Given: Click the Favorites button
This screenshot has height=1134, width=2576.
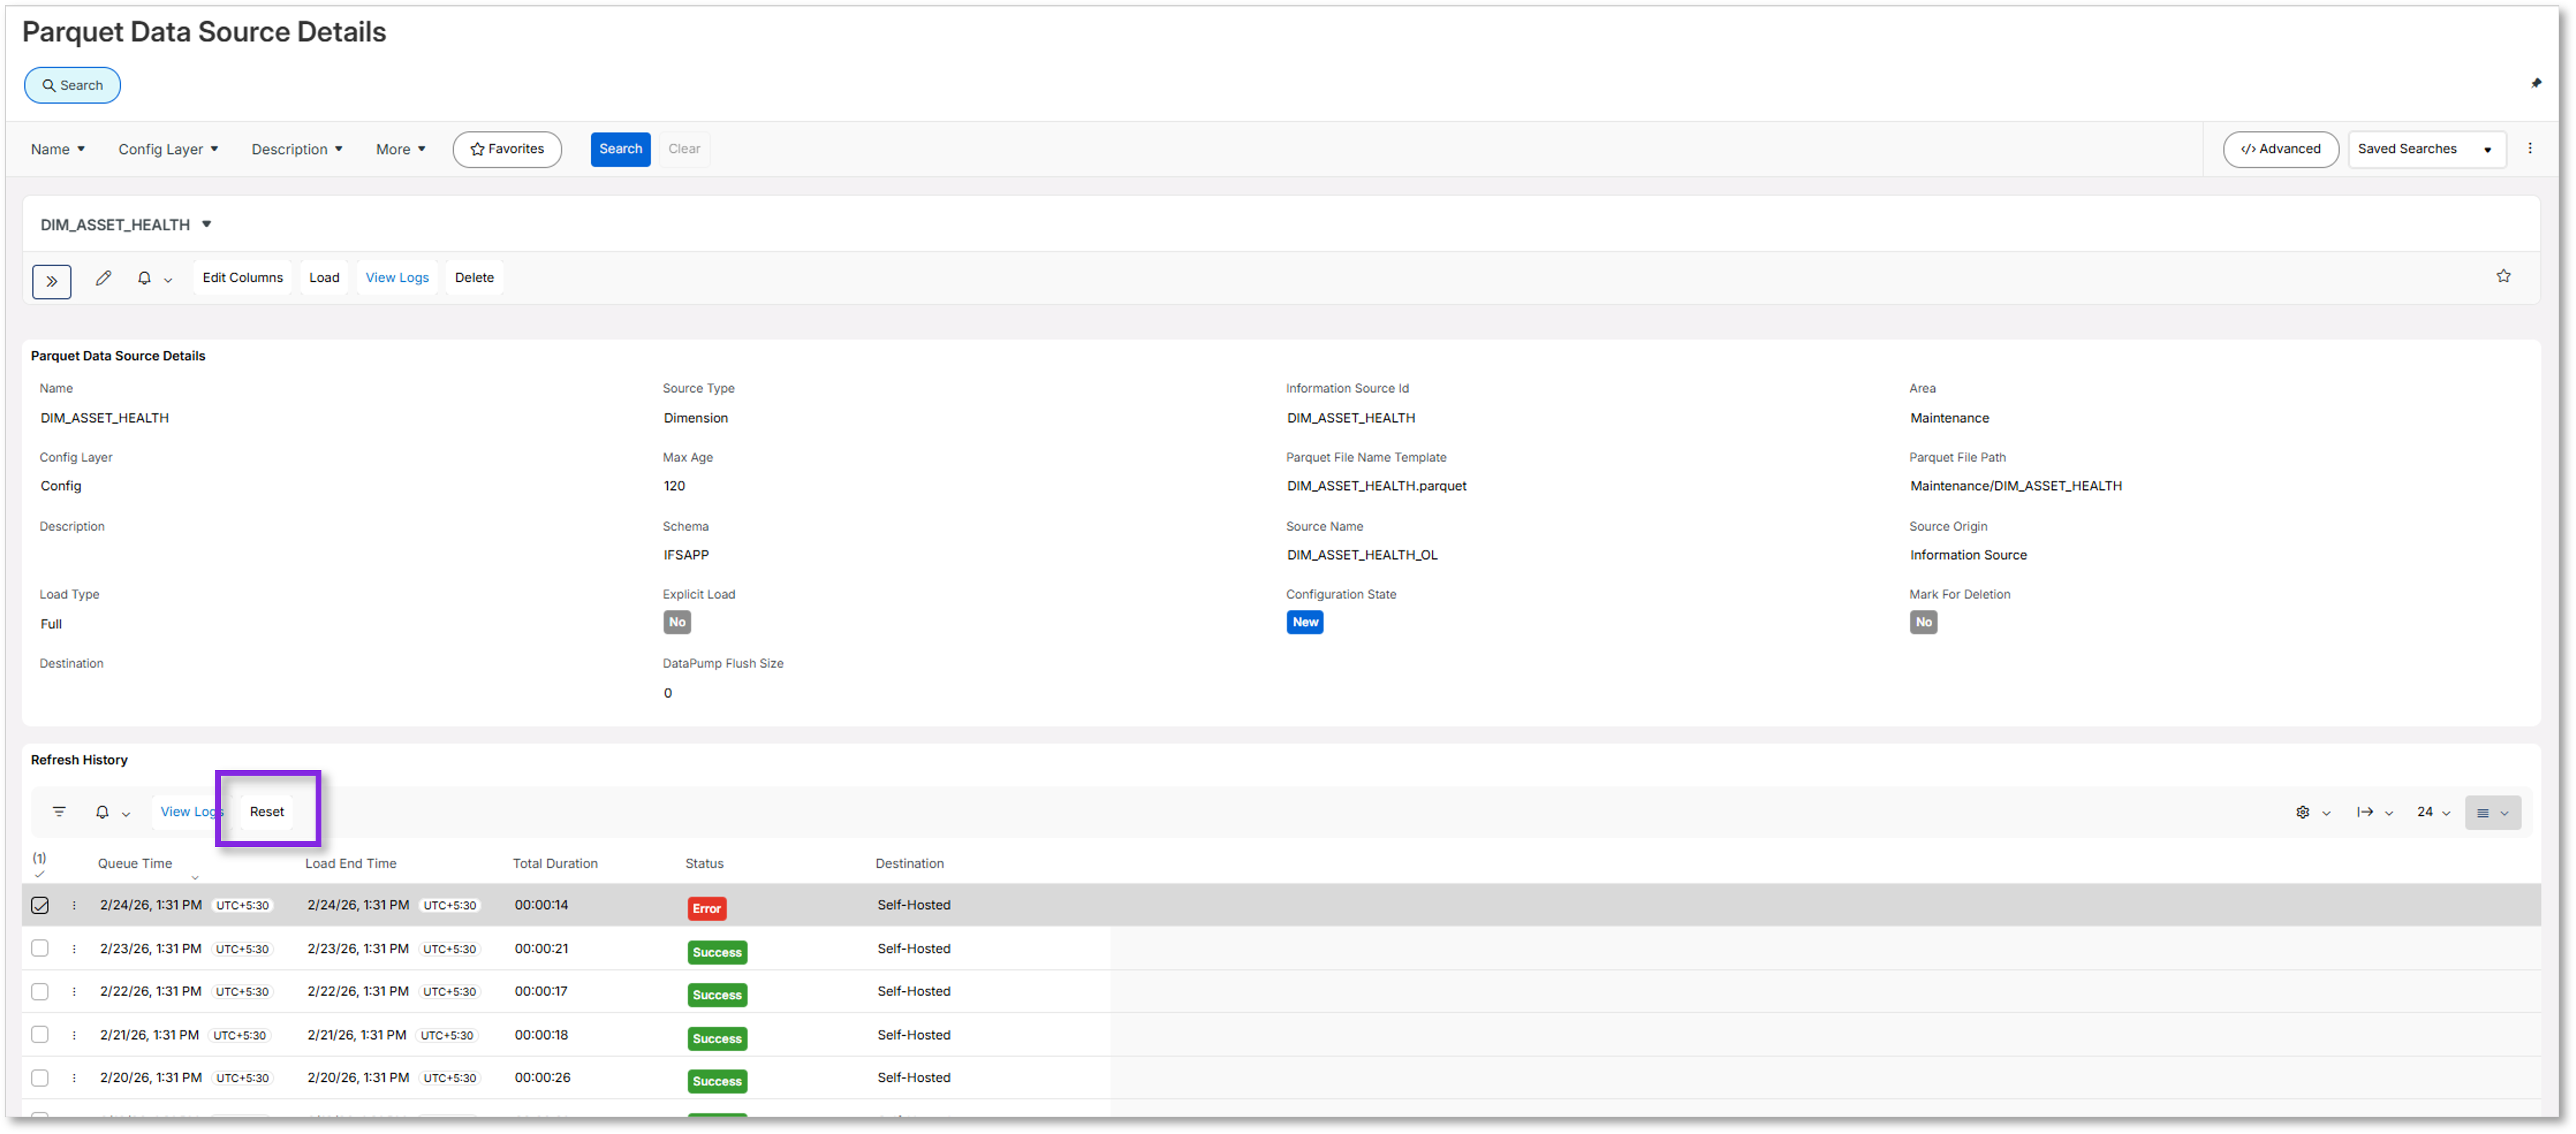Looking at the screenshot, I should pyautogui.click(x=507, y=149).
